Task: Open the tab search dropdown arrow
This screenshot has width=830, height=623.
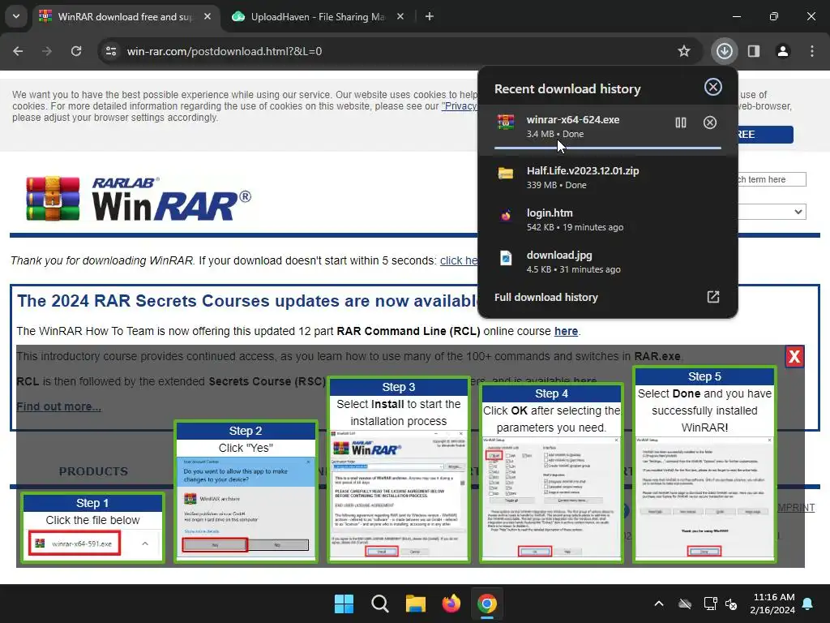Action: point(16,16)
